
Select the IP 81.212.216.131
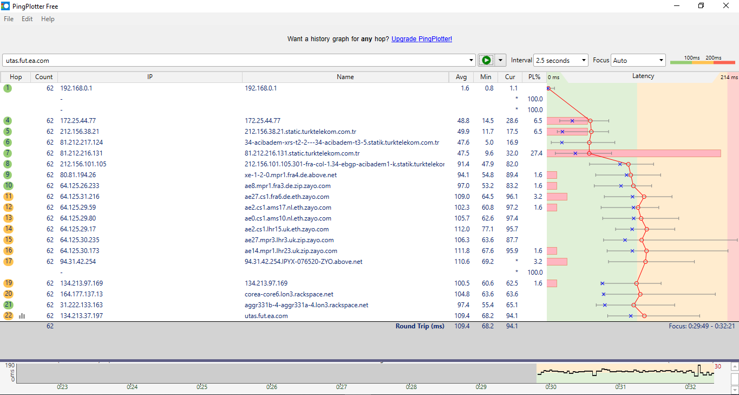tap(81, 153)
